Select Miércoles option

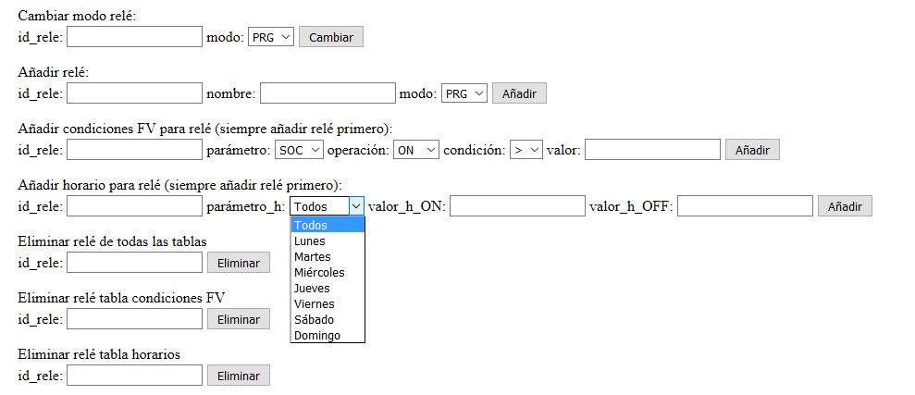(328, 273)
